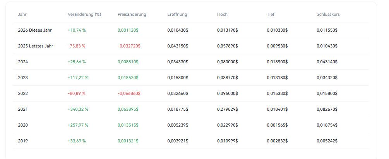
Task: Select the 2025 Letztes Jahr row label
Action: pyautogui.click(x=35, y=46)
